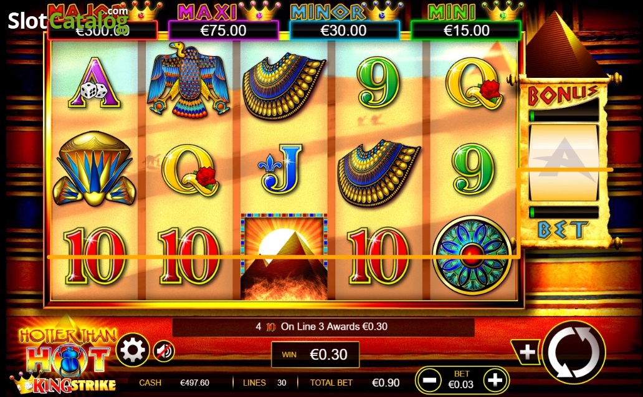Click the sunrise pyramid scatter symbol
Screen dimensions: 643x397
click(x=283, y=257)
